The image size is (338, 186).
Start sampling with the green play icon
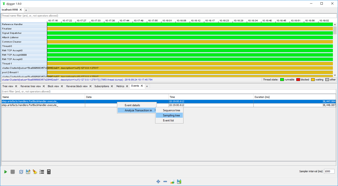pyautogui.click(x=6, y=172)
